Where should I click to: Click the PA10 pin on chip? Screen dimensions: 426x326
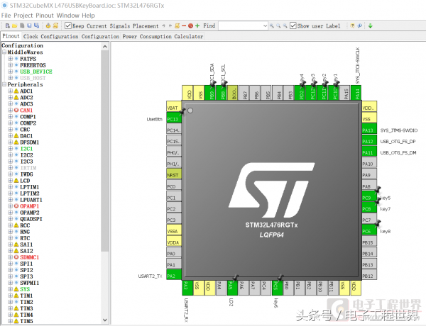[369, 163]
